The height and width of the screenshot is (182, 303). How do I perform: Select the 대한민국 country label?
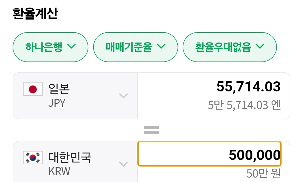pos(70,157)
